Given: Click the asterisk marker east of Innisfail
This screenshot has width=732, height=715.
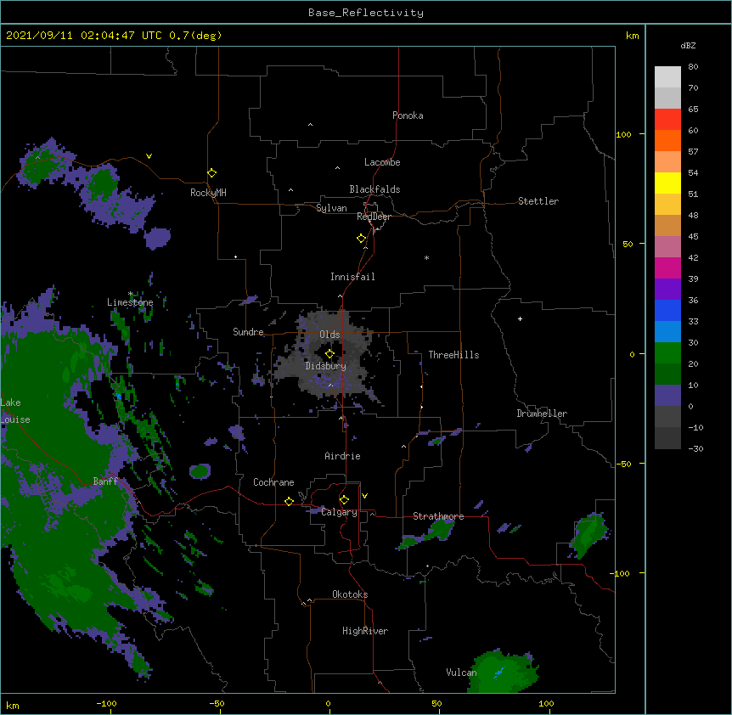Looking at the screenshot, I should point(426,257).
